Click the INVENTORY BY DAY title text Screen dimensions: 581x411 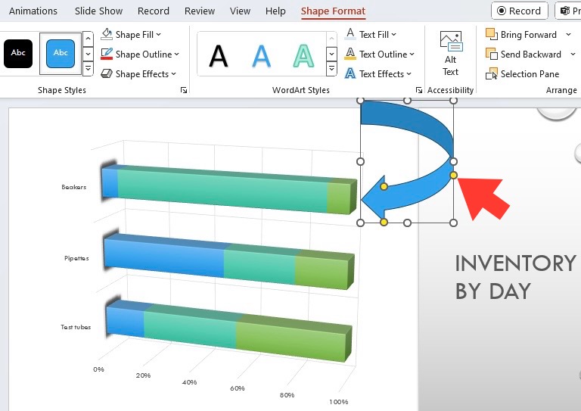pyautogui.click(x=515, y=277)
